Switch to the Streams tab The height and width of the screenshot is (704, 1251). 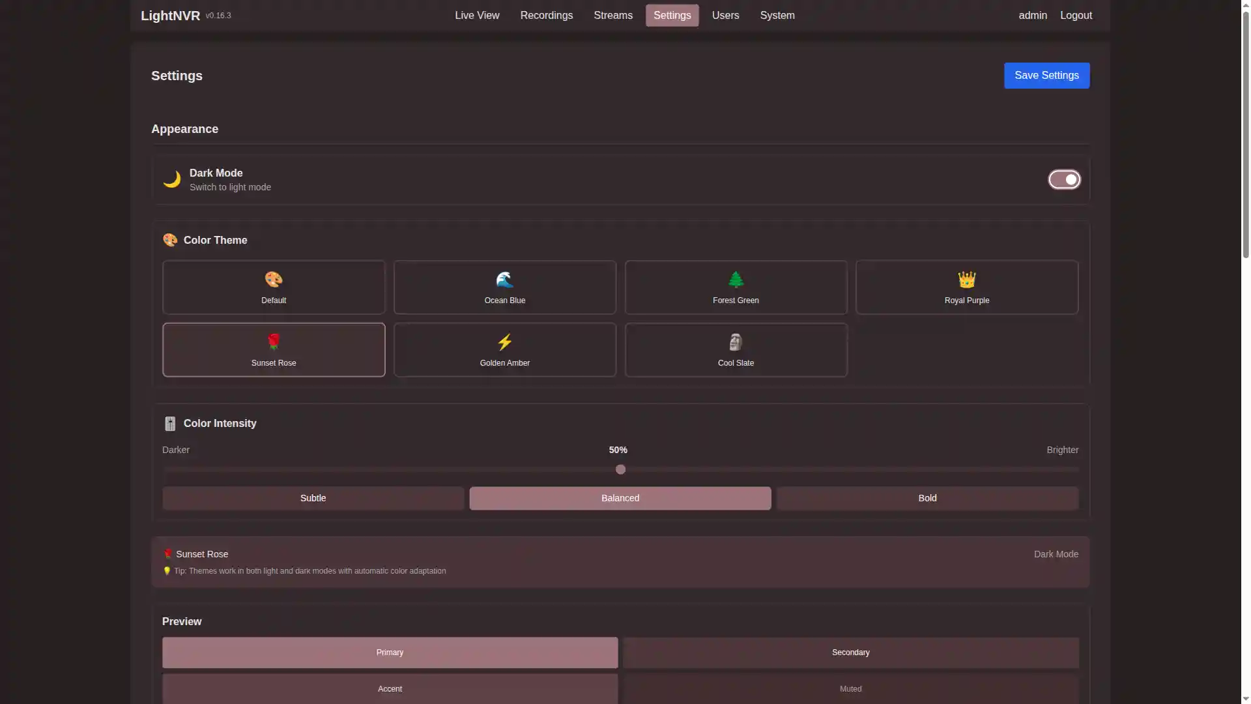coord(612,15)
